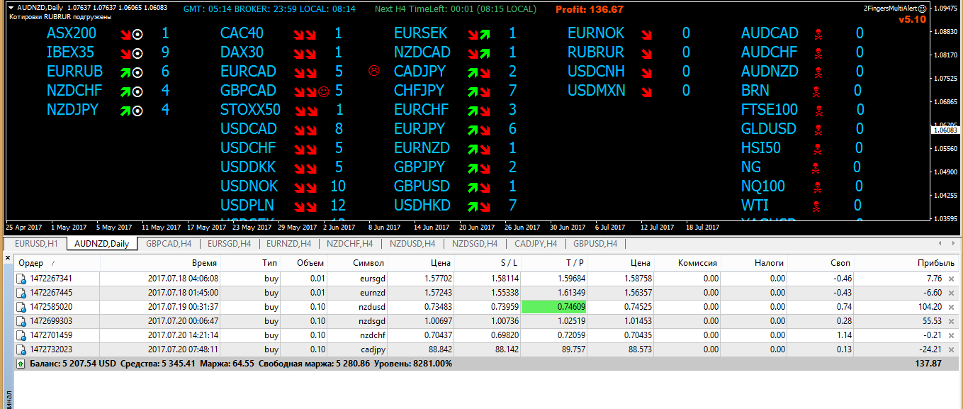
Task: Click the current price marker 1.06083
Action: click(x=946, y=130)
